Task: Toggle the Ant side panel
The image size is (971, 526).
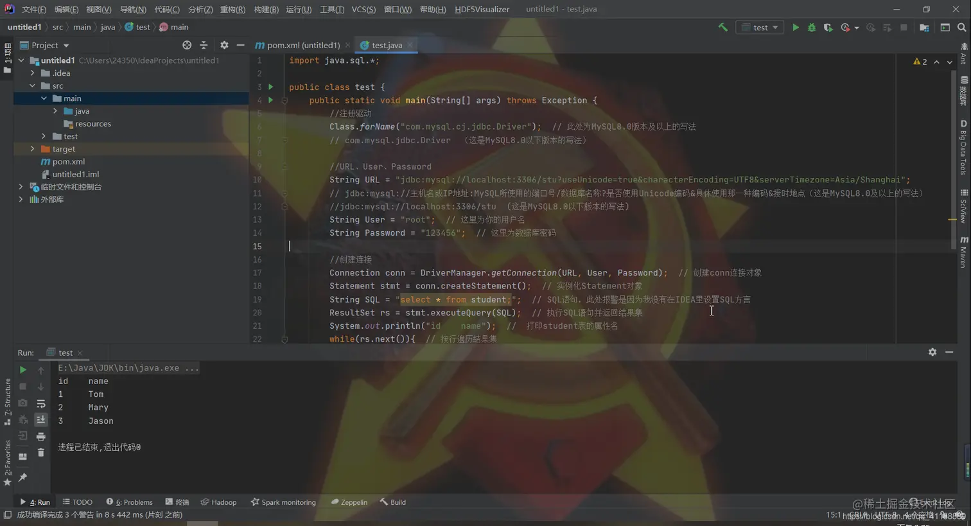Action: [x=963, y=54]
